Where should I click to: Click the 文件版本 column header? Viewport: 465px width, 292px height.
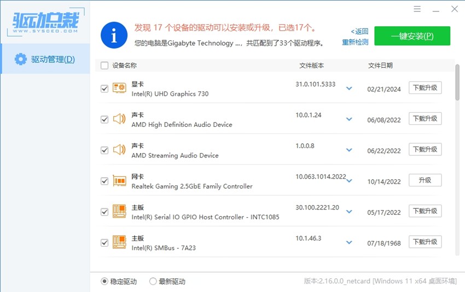[311, 66]
